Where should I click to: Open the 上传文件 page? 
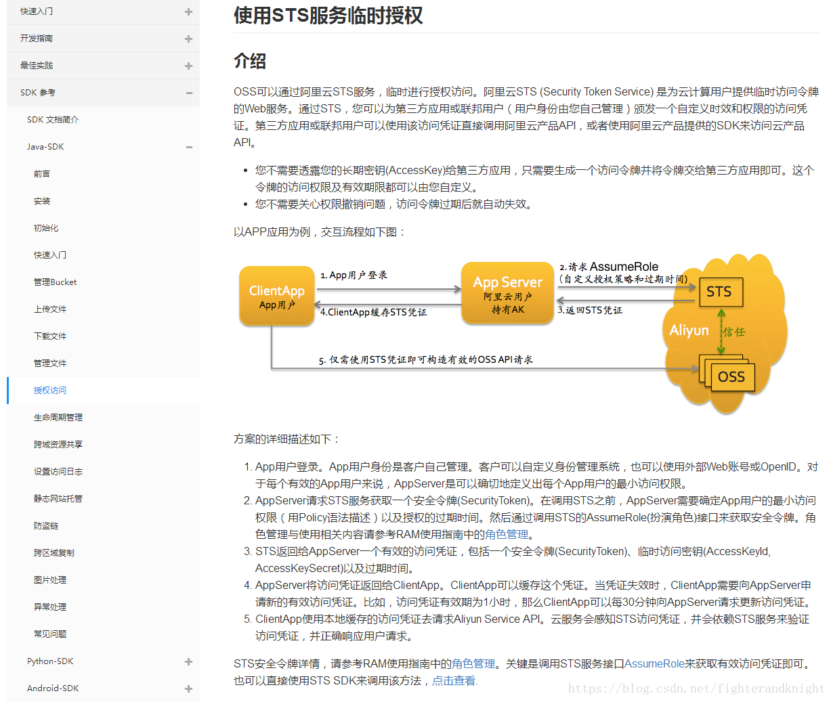pyautogui.click(x=50, y=309)
